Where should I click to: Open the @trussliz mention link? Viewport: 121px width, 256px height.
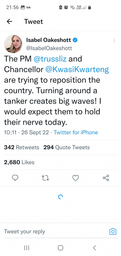50,59
